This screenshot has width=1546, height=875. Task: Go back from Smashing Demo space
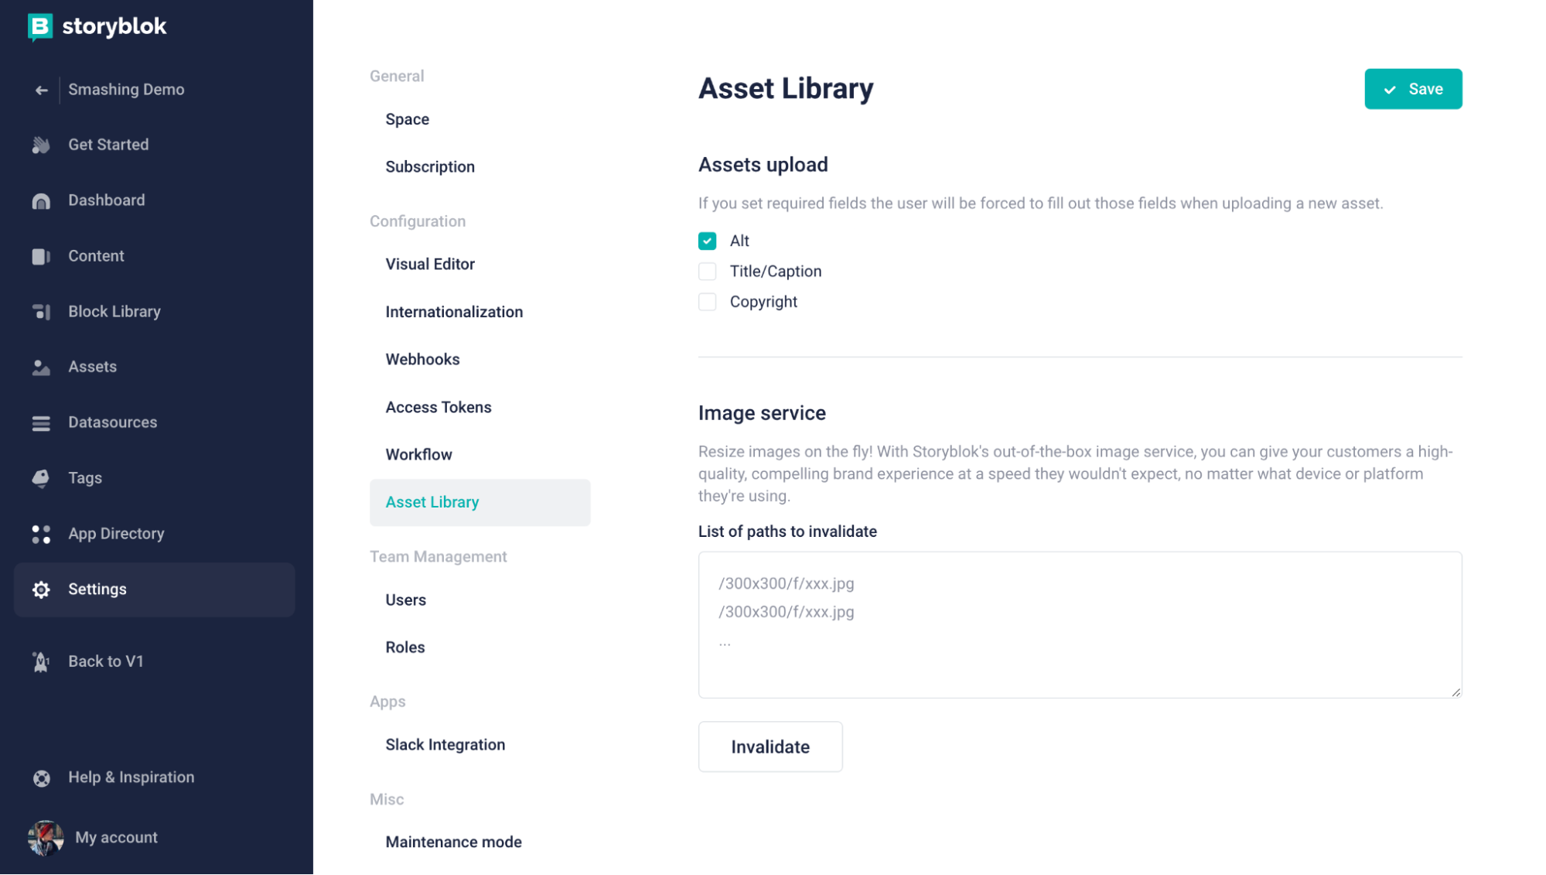pos(41,90)
